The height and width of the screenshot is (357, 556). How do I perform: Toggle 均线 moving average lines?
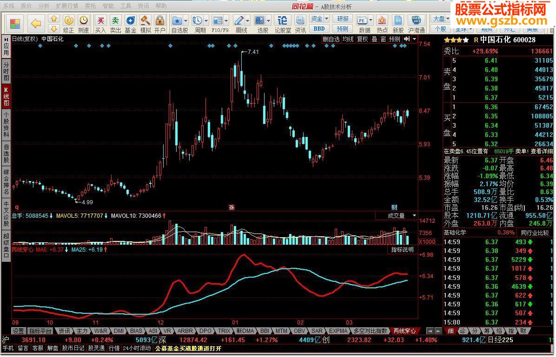348,39
